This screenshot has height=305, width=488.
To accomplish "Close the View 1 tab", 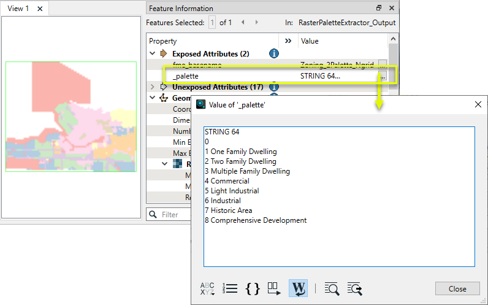I will coord(40,9).
